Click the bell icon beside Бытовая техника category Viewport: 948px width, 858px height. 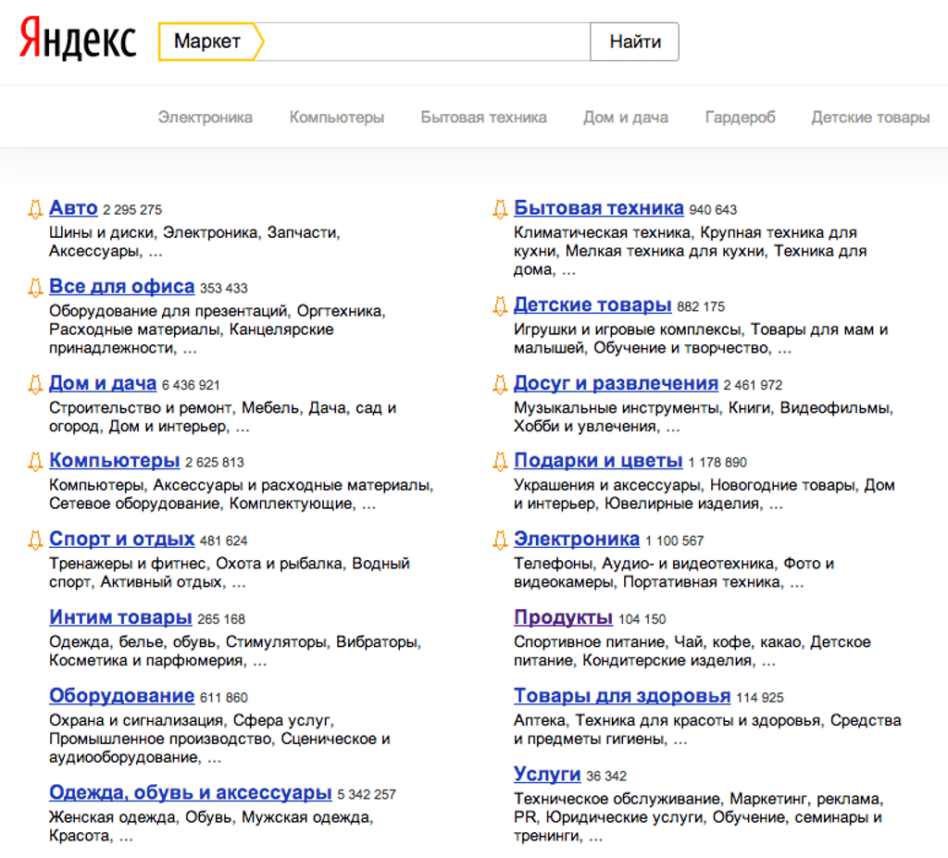[500, 209]
